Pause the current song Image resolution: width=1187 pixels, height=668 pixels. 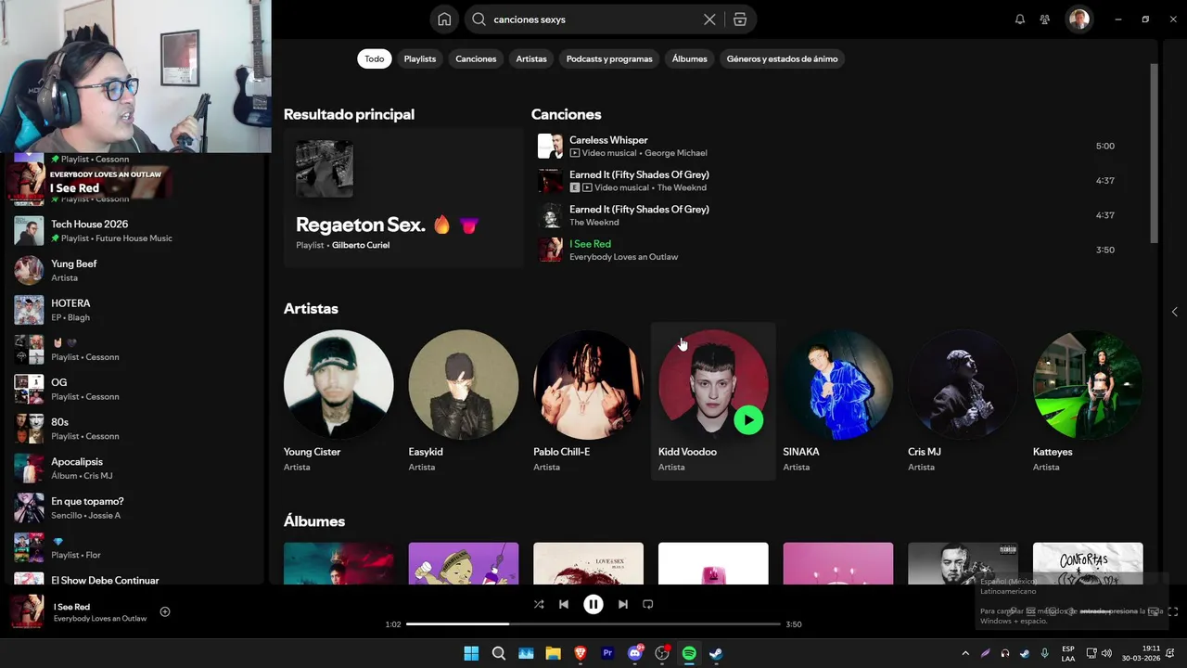(x=593, y=604)
